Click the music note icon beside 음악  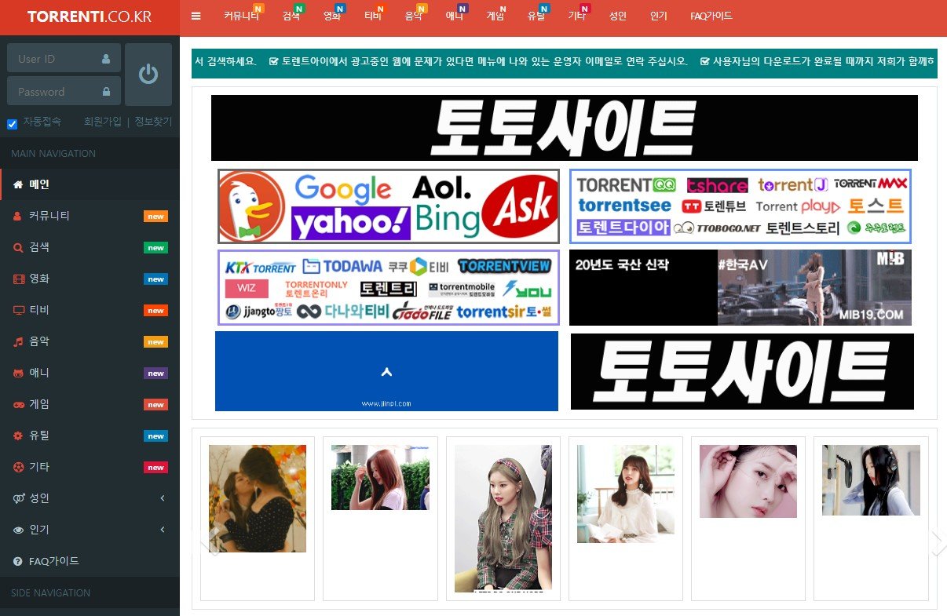coord(18,341)
